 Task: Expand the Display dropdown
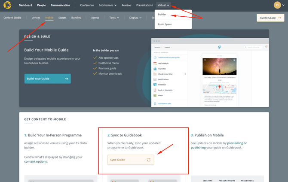pos(135,18)
